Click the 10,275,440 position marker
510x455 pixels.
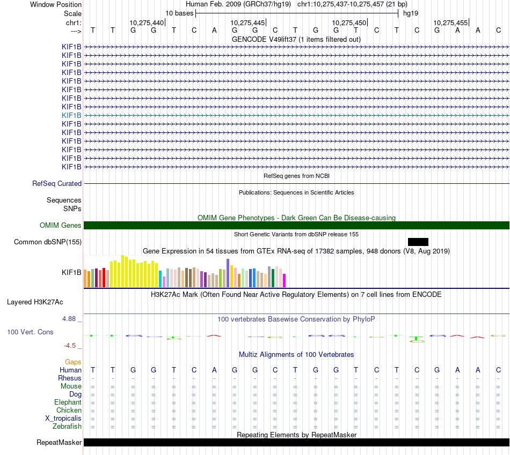pyautogui.click(x=147, y=23)
